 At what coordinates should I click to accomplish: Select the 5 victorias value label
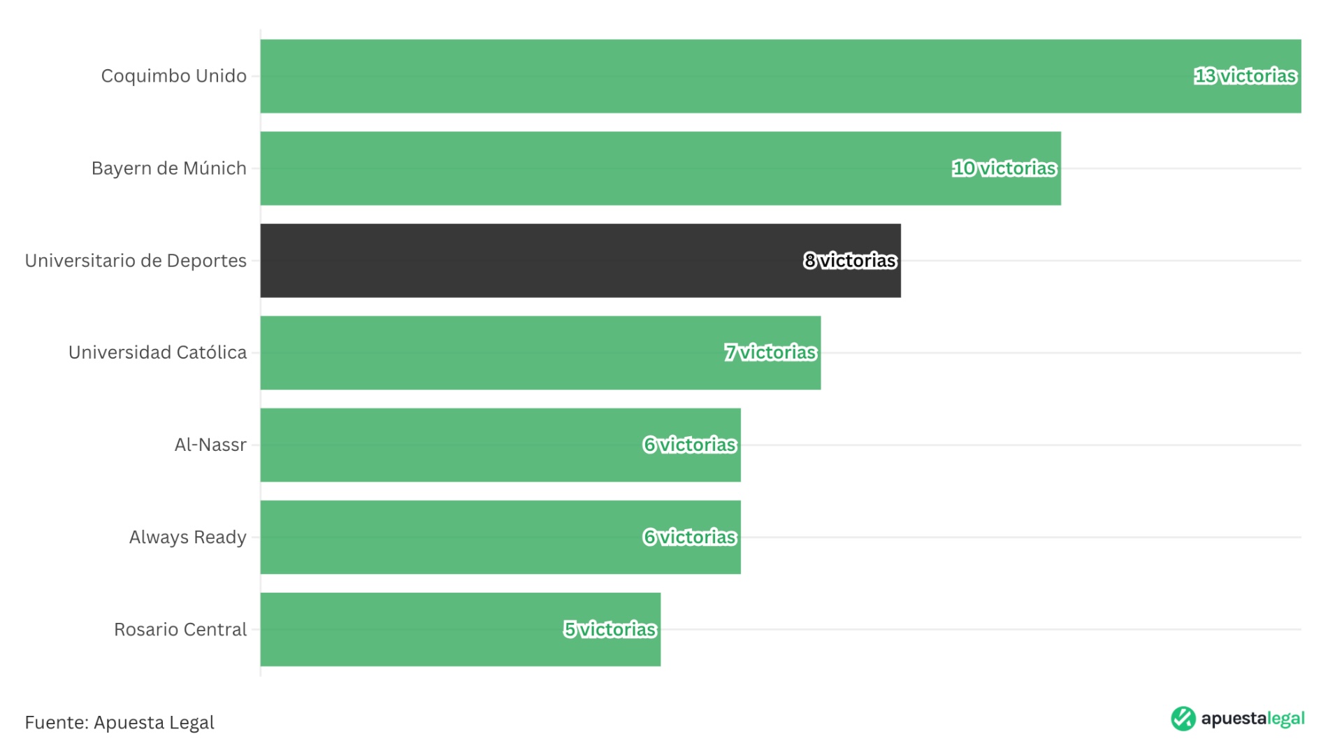[609, 630]
